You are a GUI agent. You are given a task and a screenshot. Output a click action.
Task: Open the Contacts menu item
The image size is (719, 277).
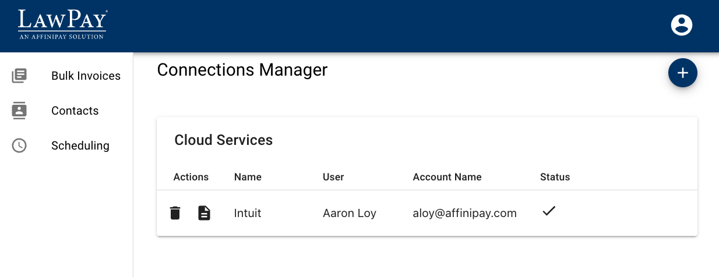75,111
